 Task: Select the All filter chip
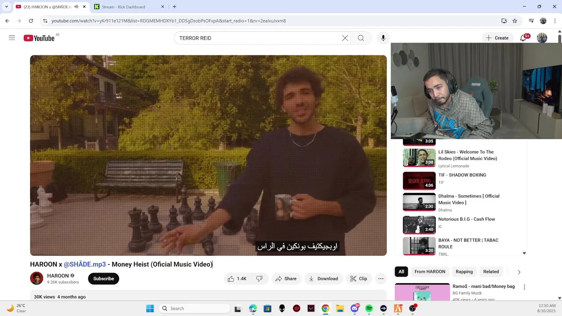401,272
